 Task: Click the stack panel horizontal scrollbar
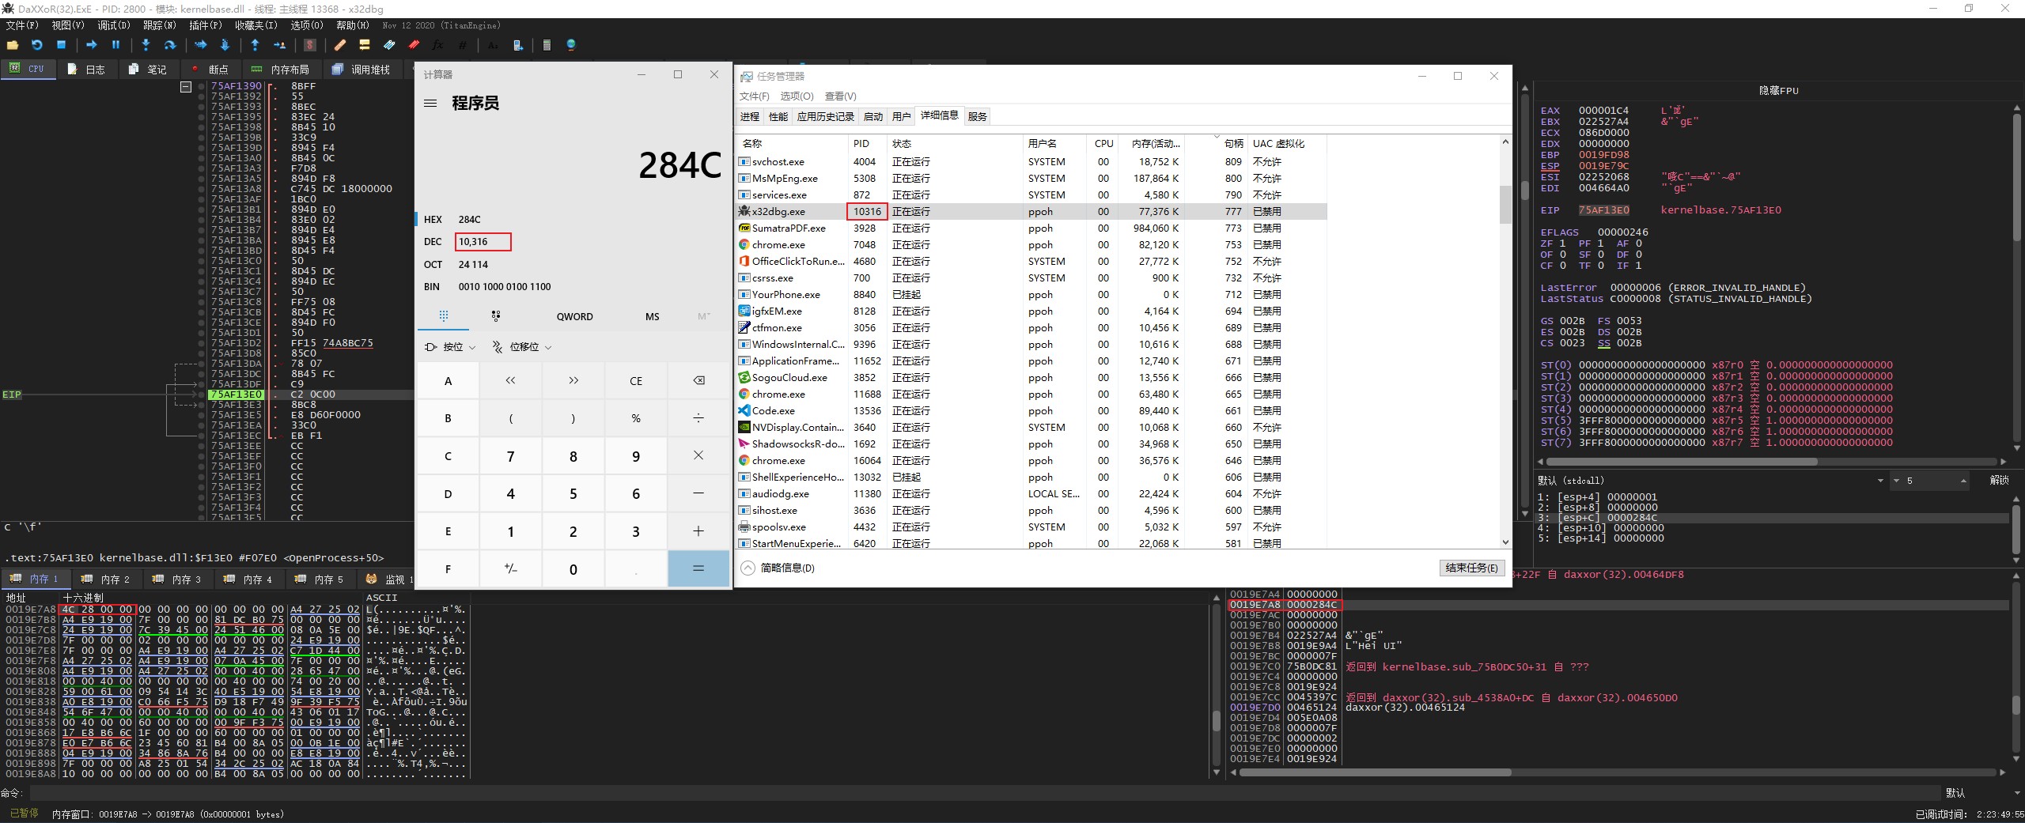coord(1375,772)
